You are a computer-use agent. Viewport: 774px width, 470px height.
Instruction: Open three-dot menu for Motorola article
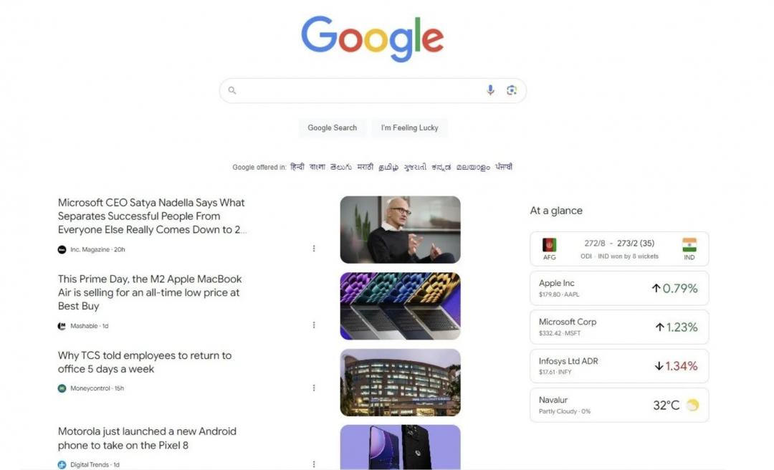click(314, 464)
